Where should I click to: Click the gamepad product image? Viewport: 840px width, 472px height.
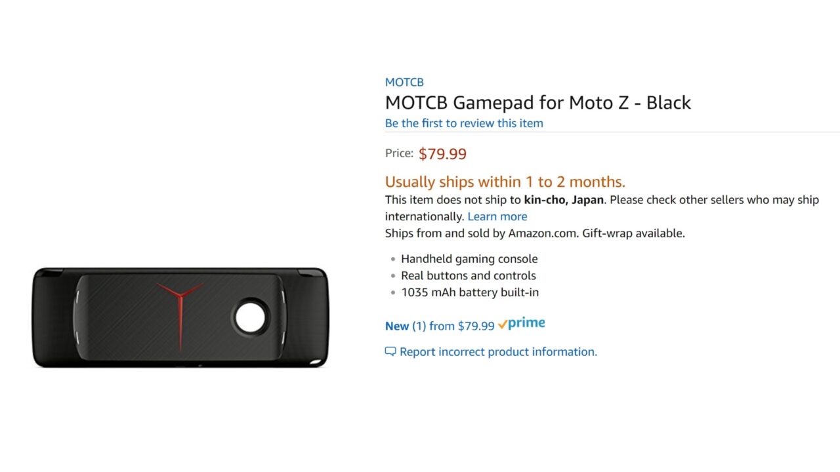point(180,317)
